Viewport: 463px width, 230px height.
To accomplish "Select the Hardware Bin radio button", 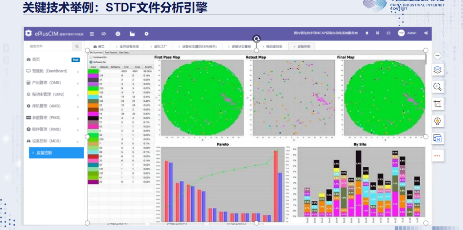I will (x=91, y=57).
